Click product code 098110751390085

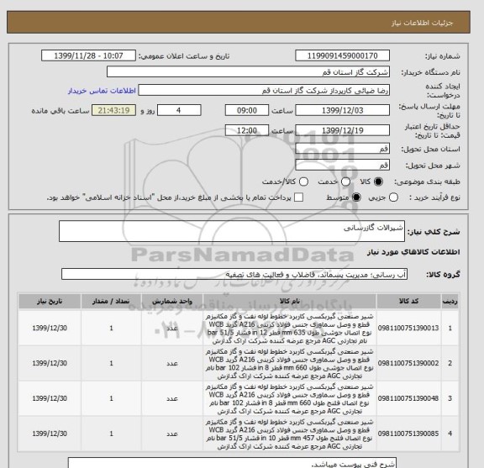[x=408, y=434]
